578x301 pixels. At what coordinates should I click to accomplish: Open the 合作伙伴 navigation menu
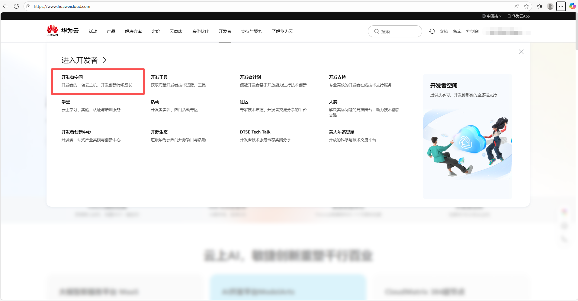(x=201, y=31)
